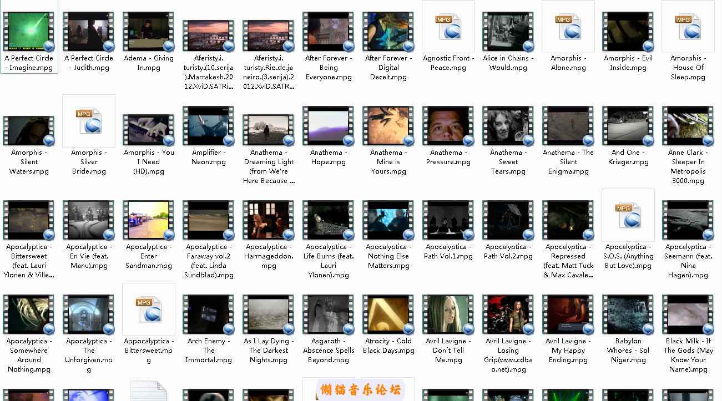Image resolution: width=722 pixels, height=401 pixels.
Task: Select Apocalyptica - Enter Sandman.mpg thumbnail
Action: click(149, 221)
